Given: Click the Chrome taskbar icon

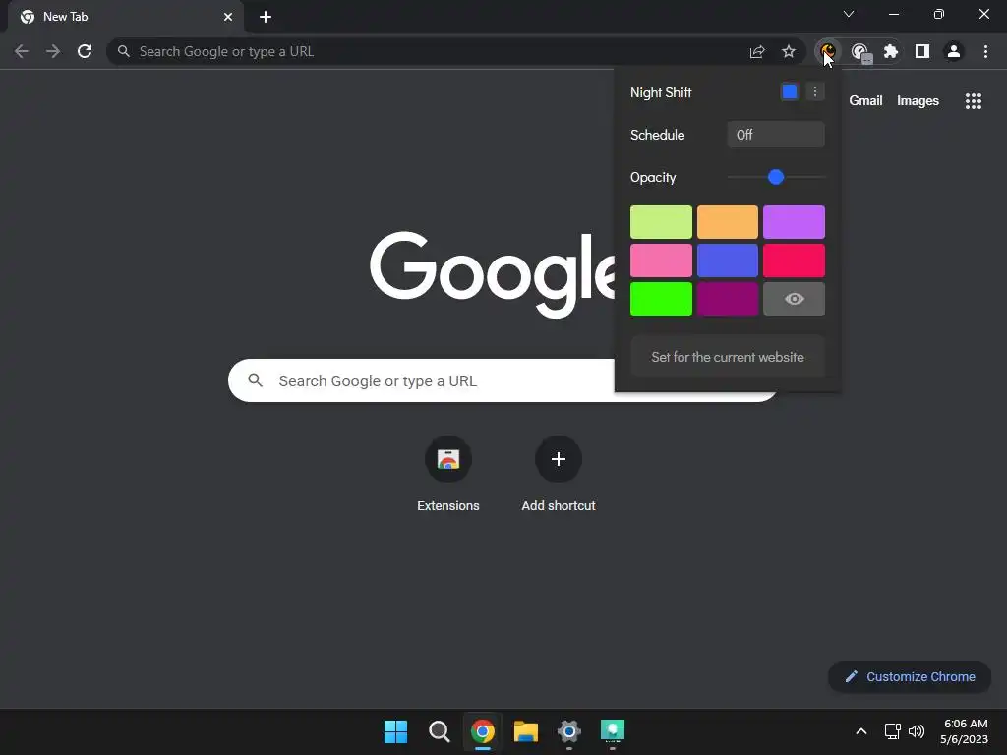Looking at the screenshot, I should tap(482, 731).
